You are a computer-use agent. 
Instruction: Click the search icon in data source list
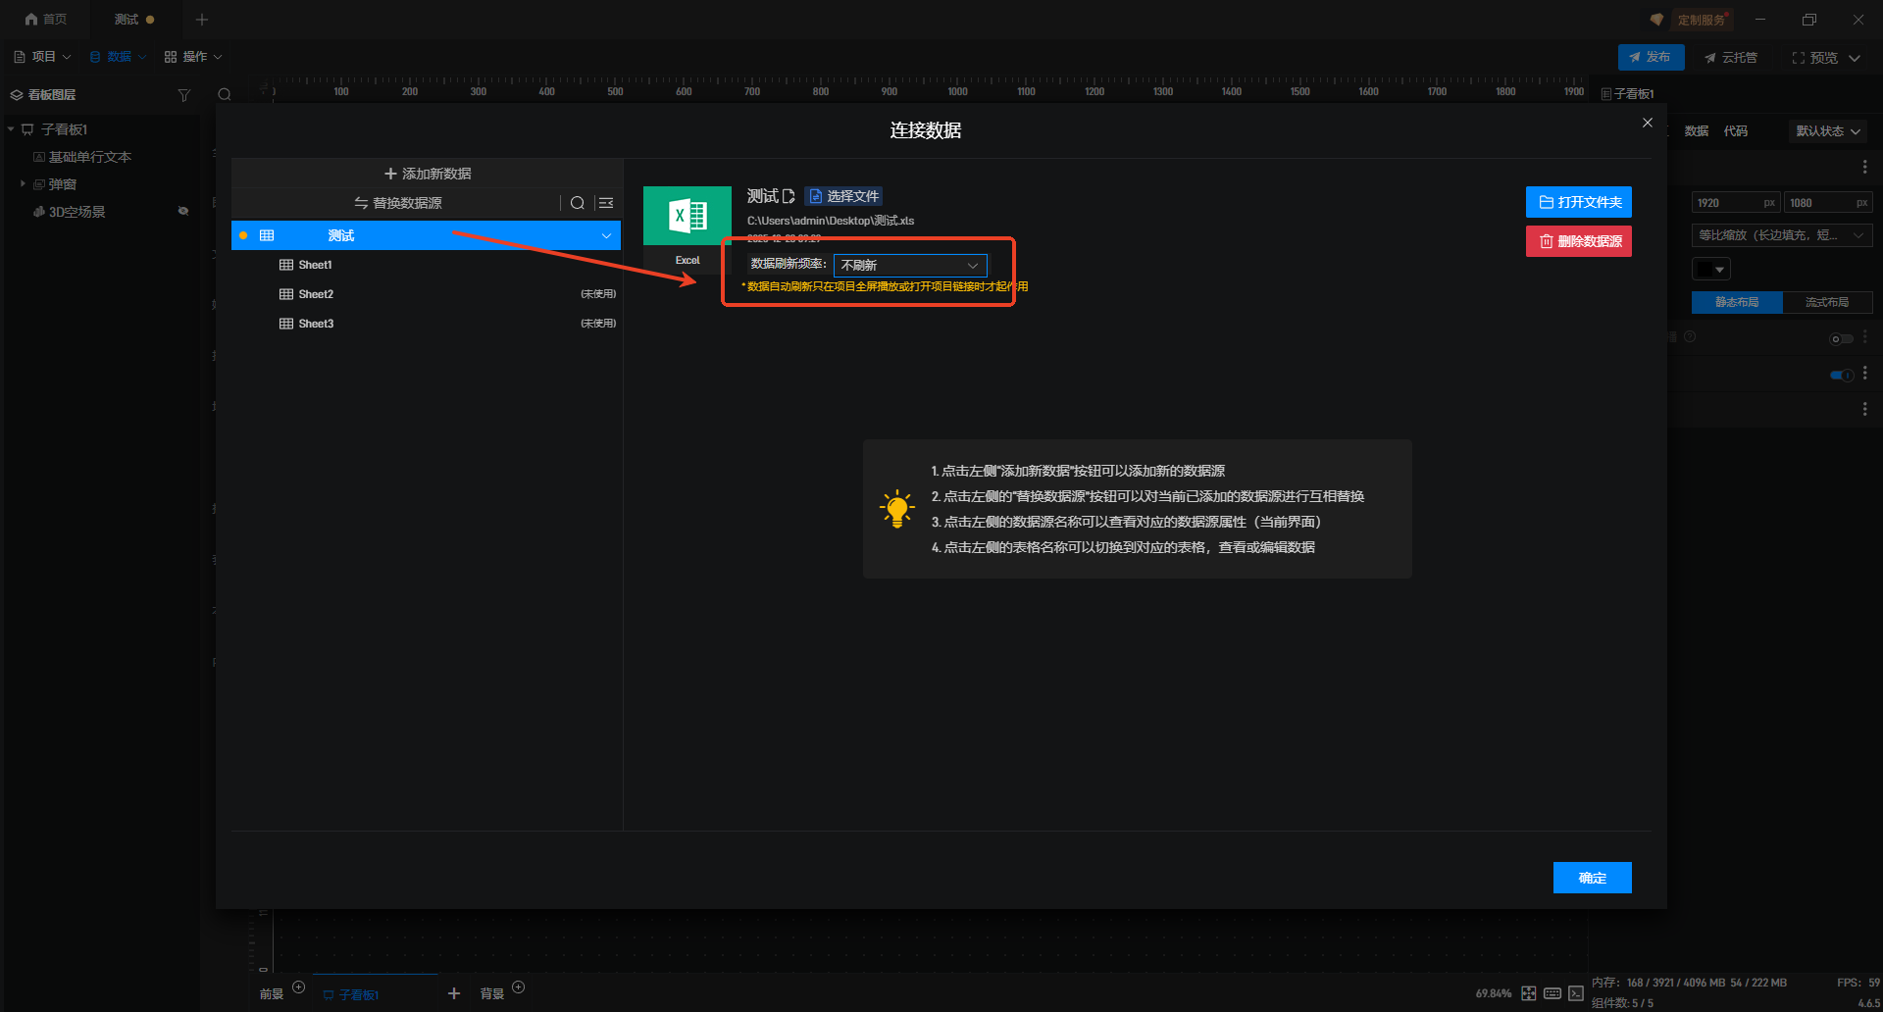click(578, 203)
